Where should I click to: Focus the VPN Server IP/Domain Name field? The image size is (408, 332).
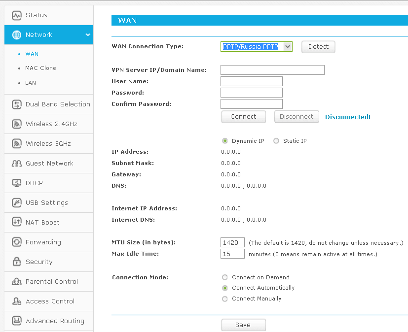(272, 70)
